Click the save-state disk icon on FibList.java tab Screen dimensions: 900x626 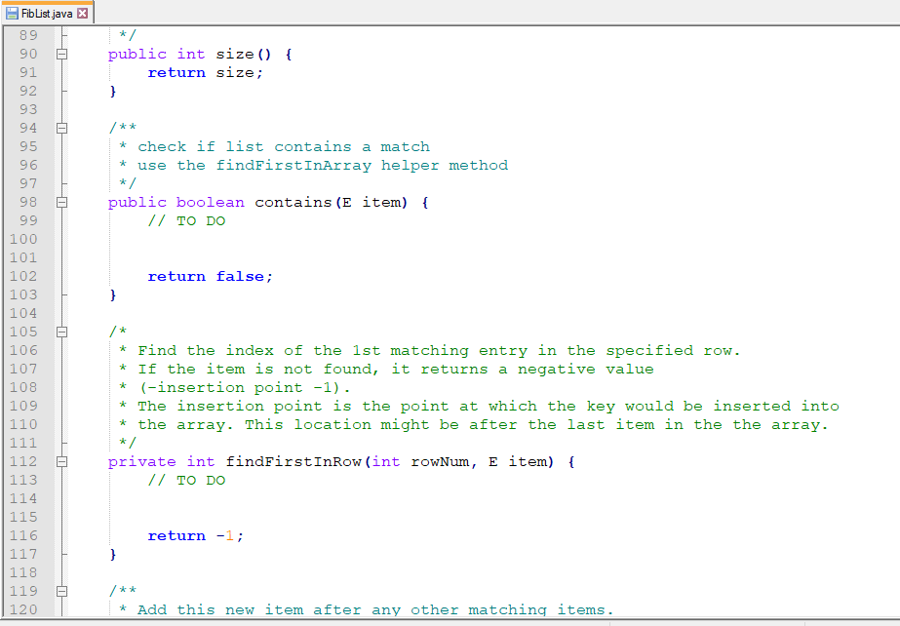point(12,14)
